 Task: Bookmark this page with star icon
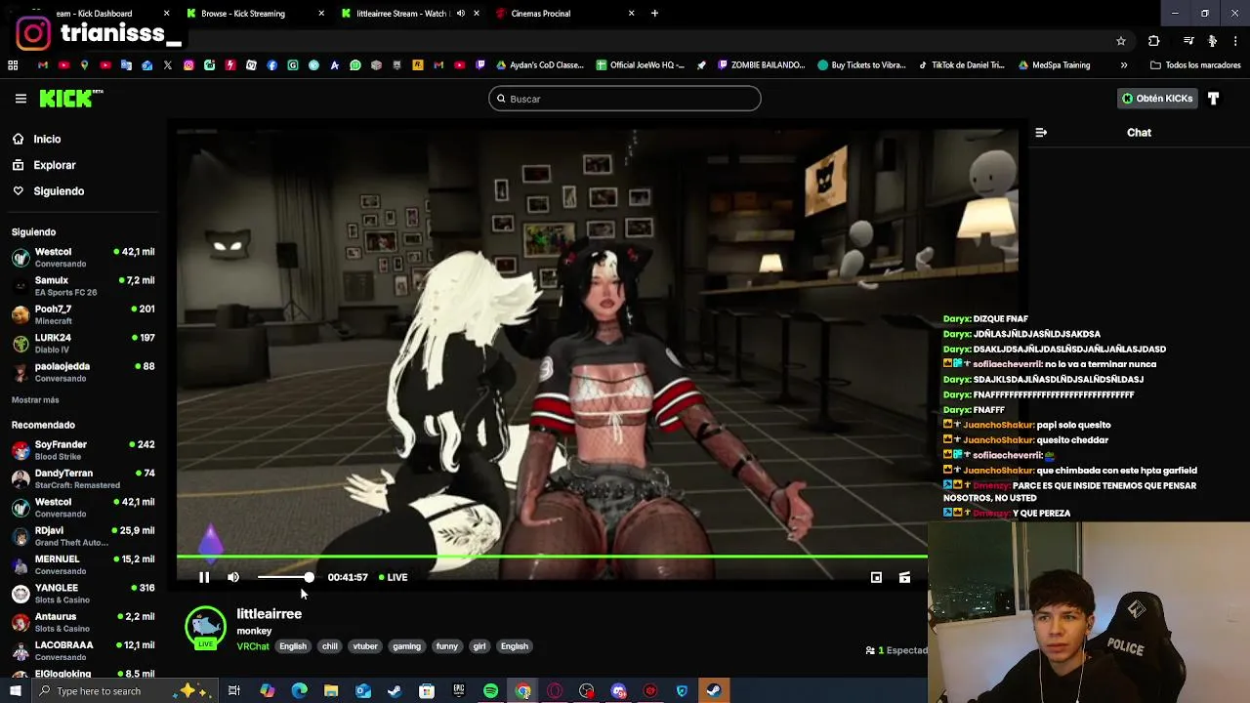click(x=1121, y=41)
